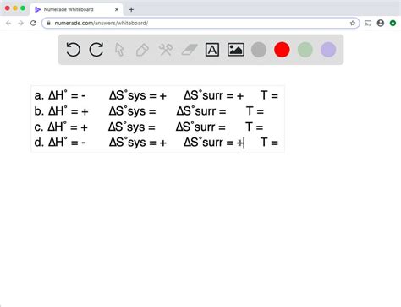Click ΔS°surr = in row c
Viewport: 401px width, 307px height.
click(200, 127)
